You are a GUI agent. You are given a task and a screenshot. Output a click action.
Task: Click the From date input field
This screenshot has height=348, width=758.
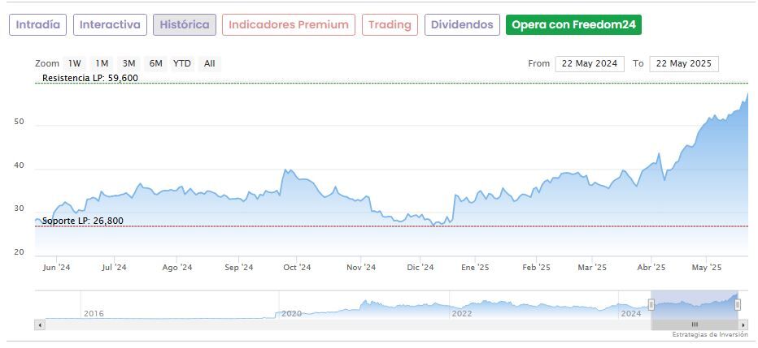[x=589, y=63]
